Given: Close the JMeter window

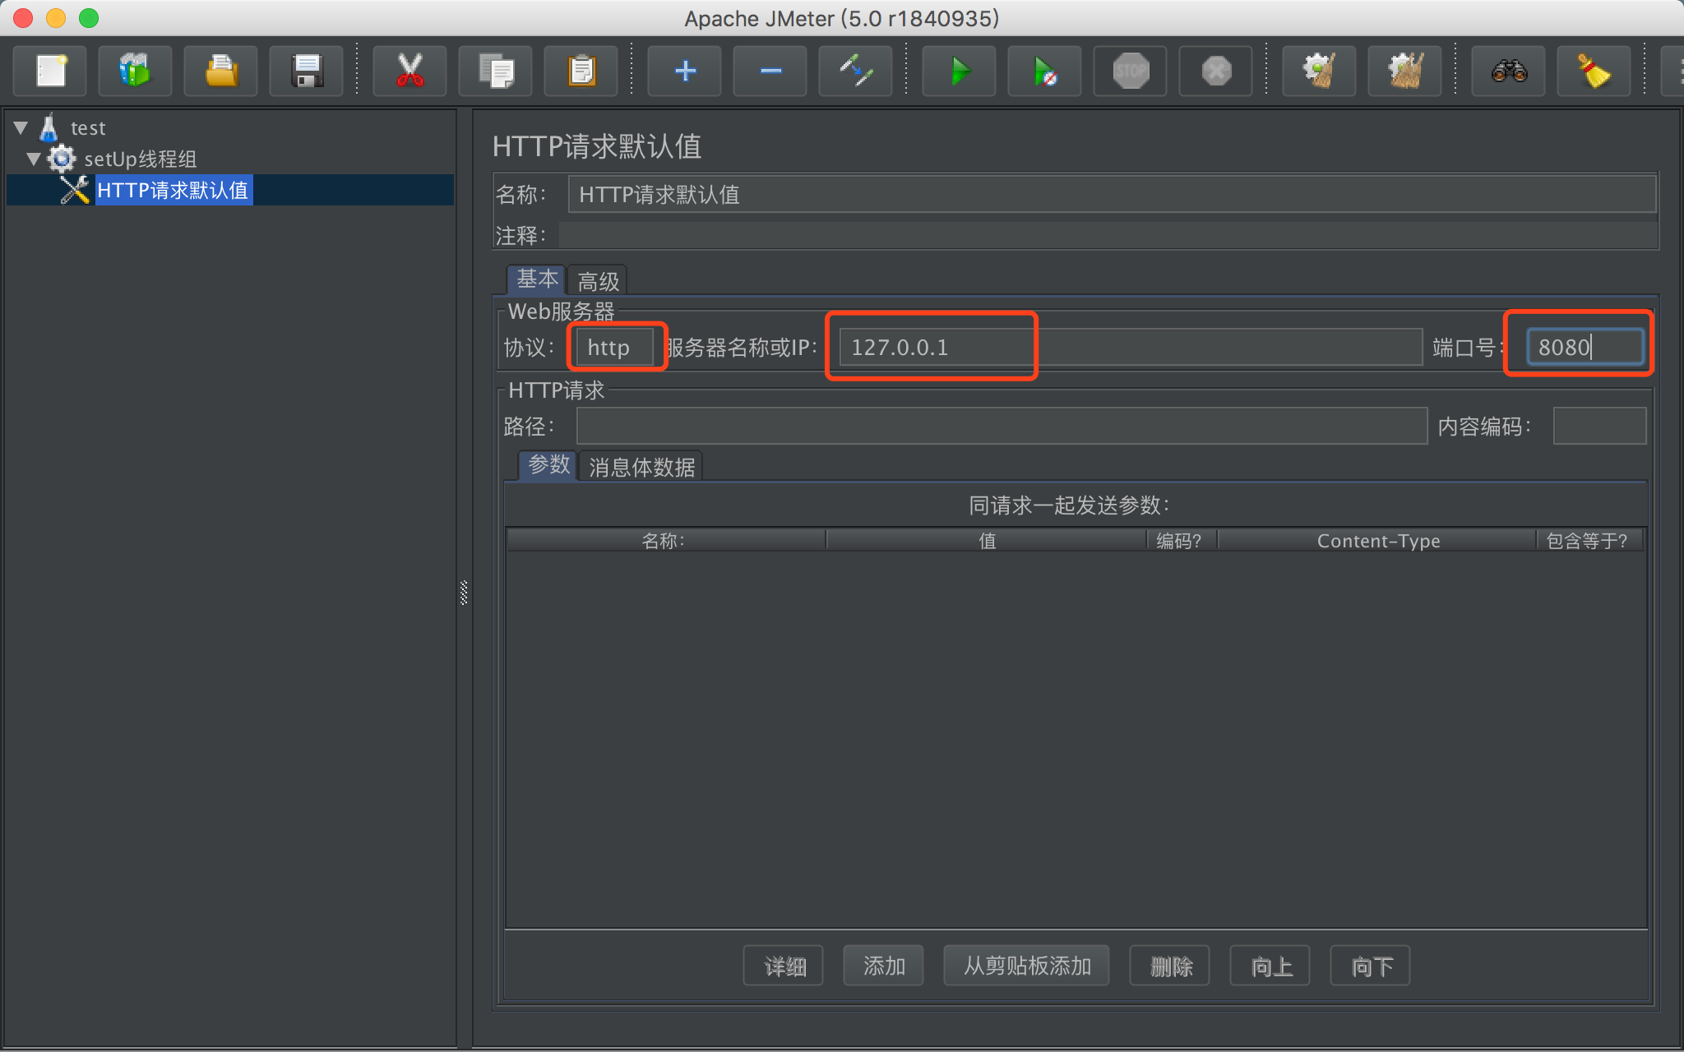Looking at the screenshot, I should 23,17.
